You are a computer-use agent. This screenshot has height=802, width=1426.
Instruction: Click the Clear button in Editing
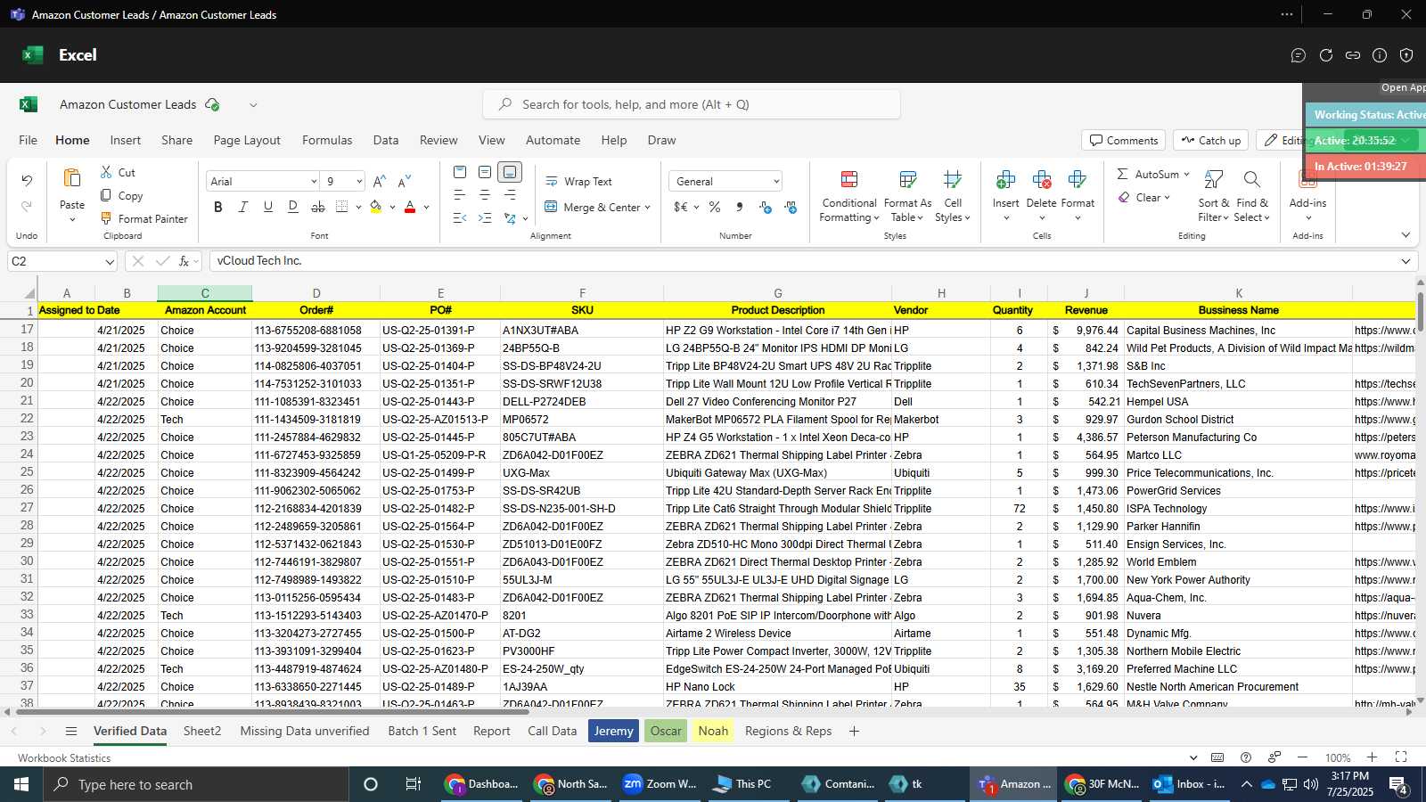[x=1143, y=197]
